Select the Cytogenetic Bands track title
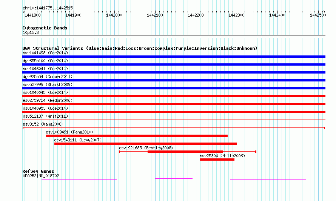Viewport: 336px width, 201px height. 45,28
